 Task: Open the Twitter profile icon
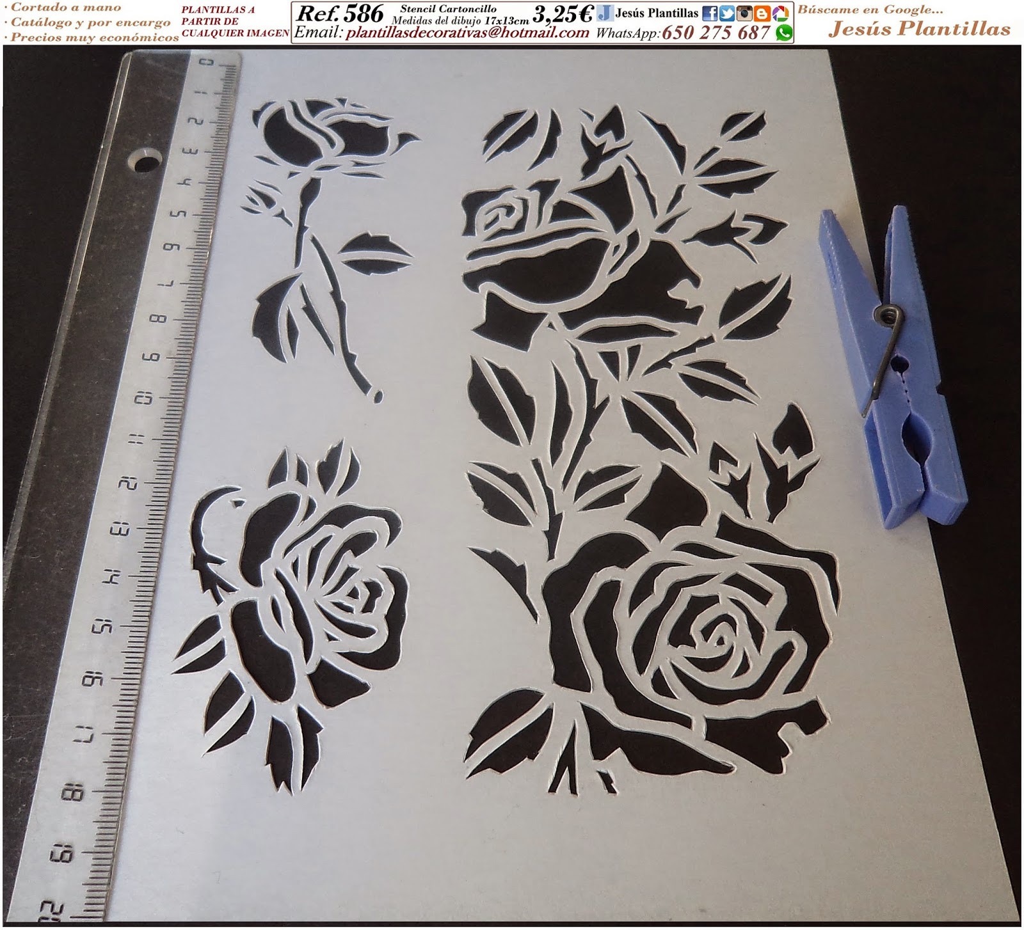click(x=728, y=13)
